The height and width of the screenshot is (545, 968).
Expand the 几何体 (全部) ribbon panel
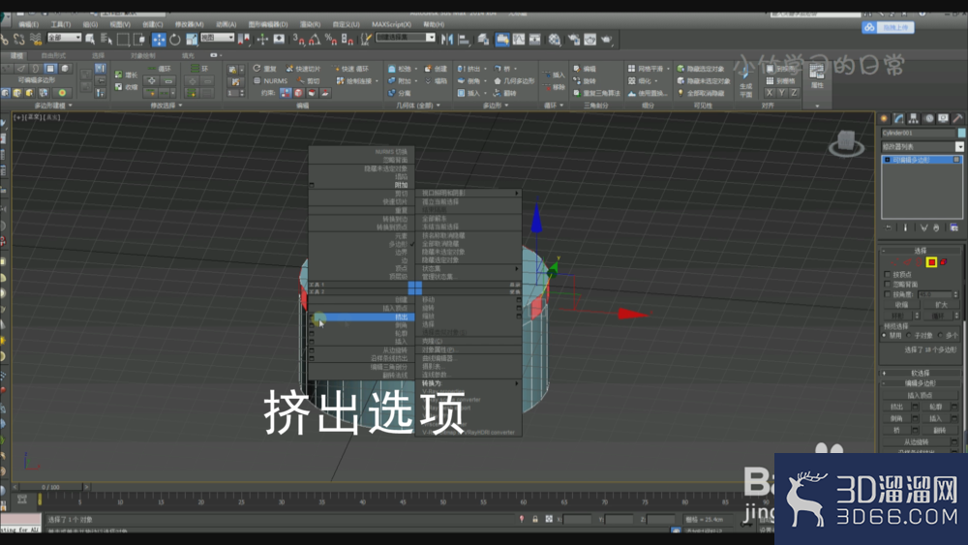coord(418,106)
